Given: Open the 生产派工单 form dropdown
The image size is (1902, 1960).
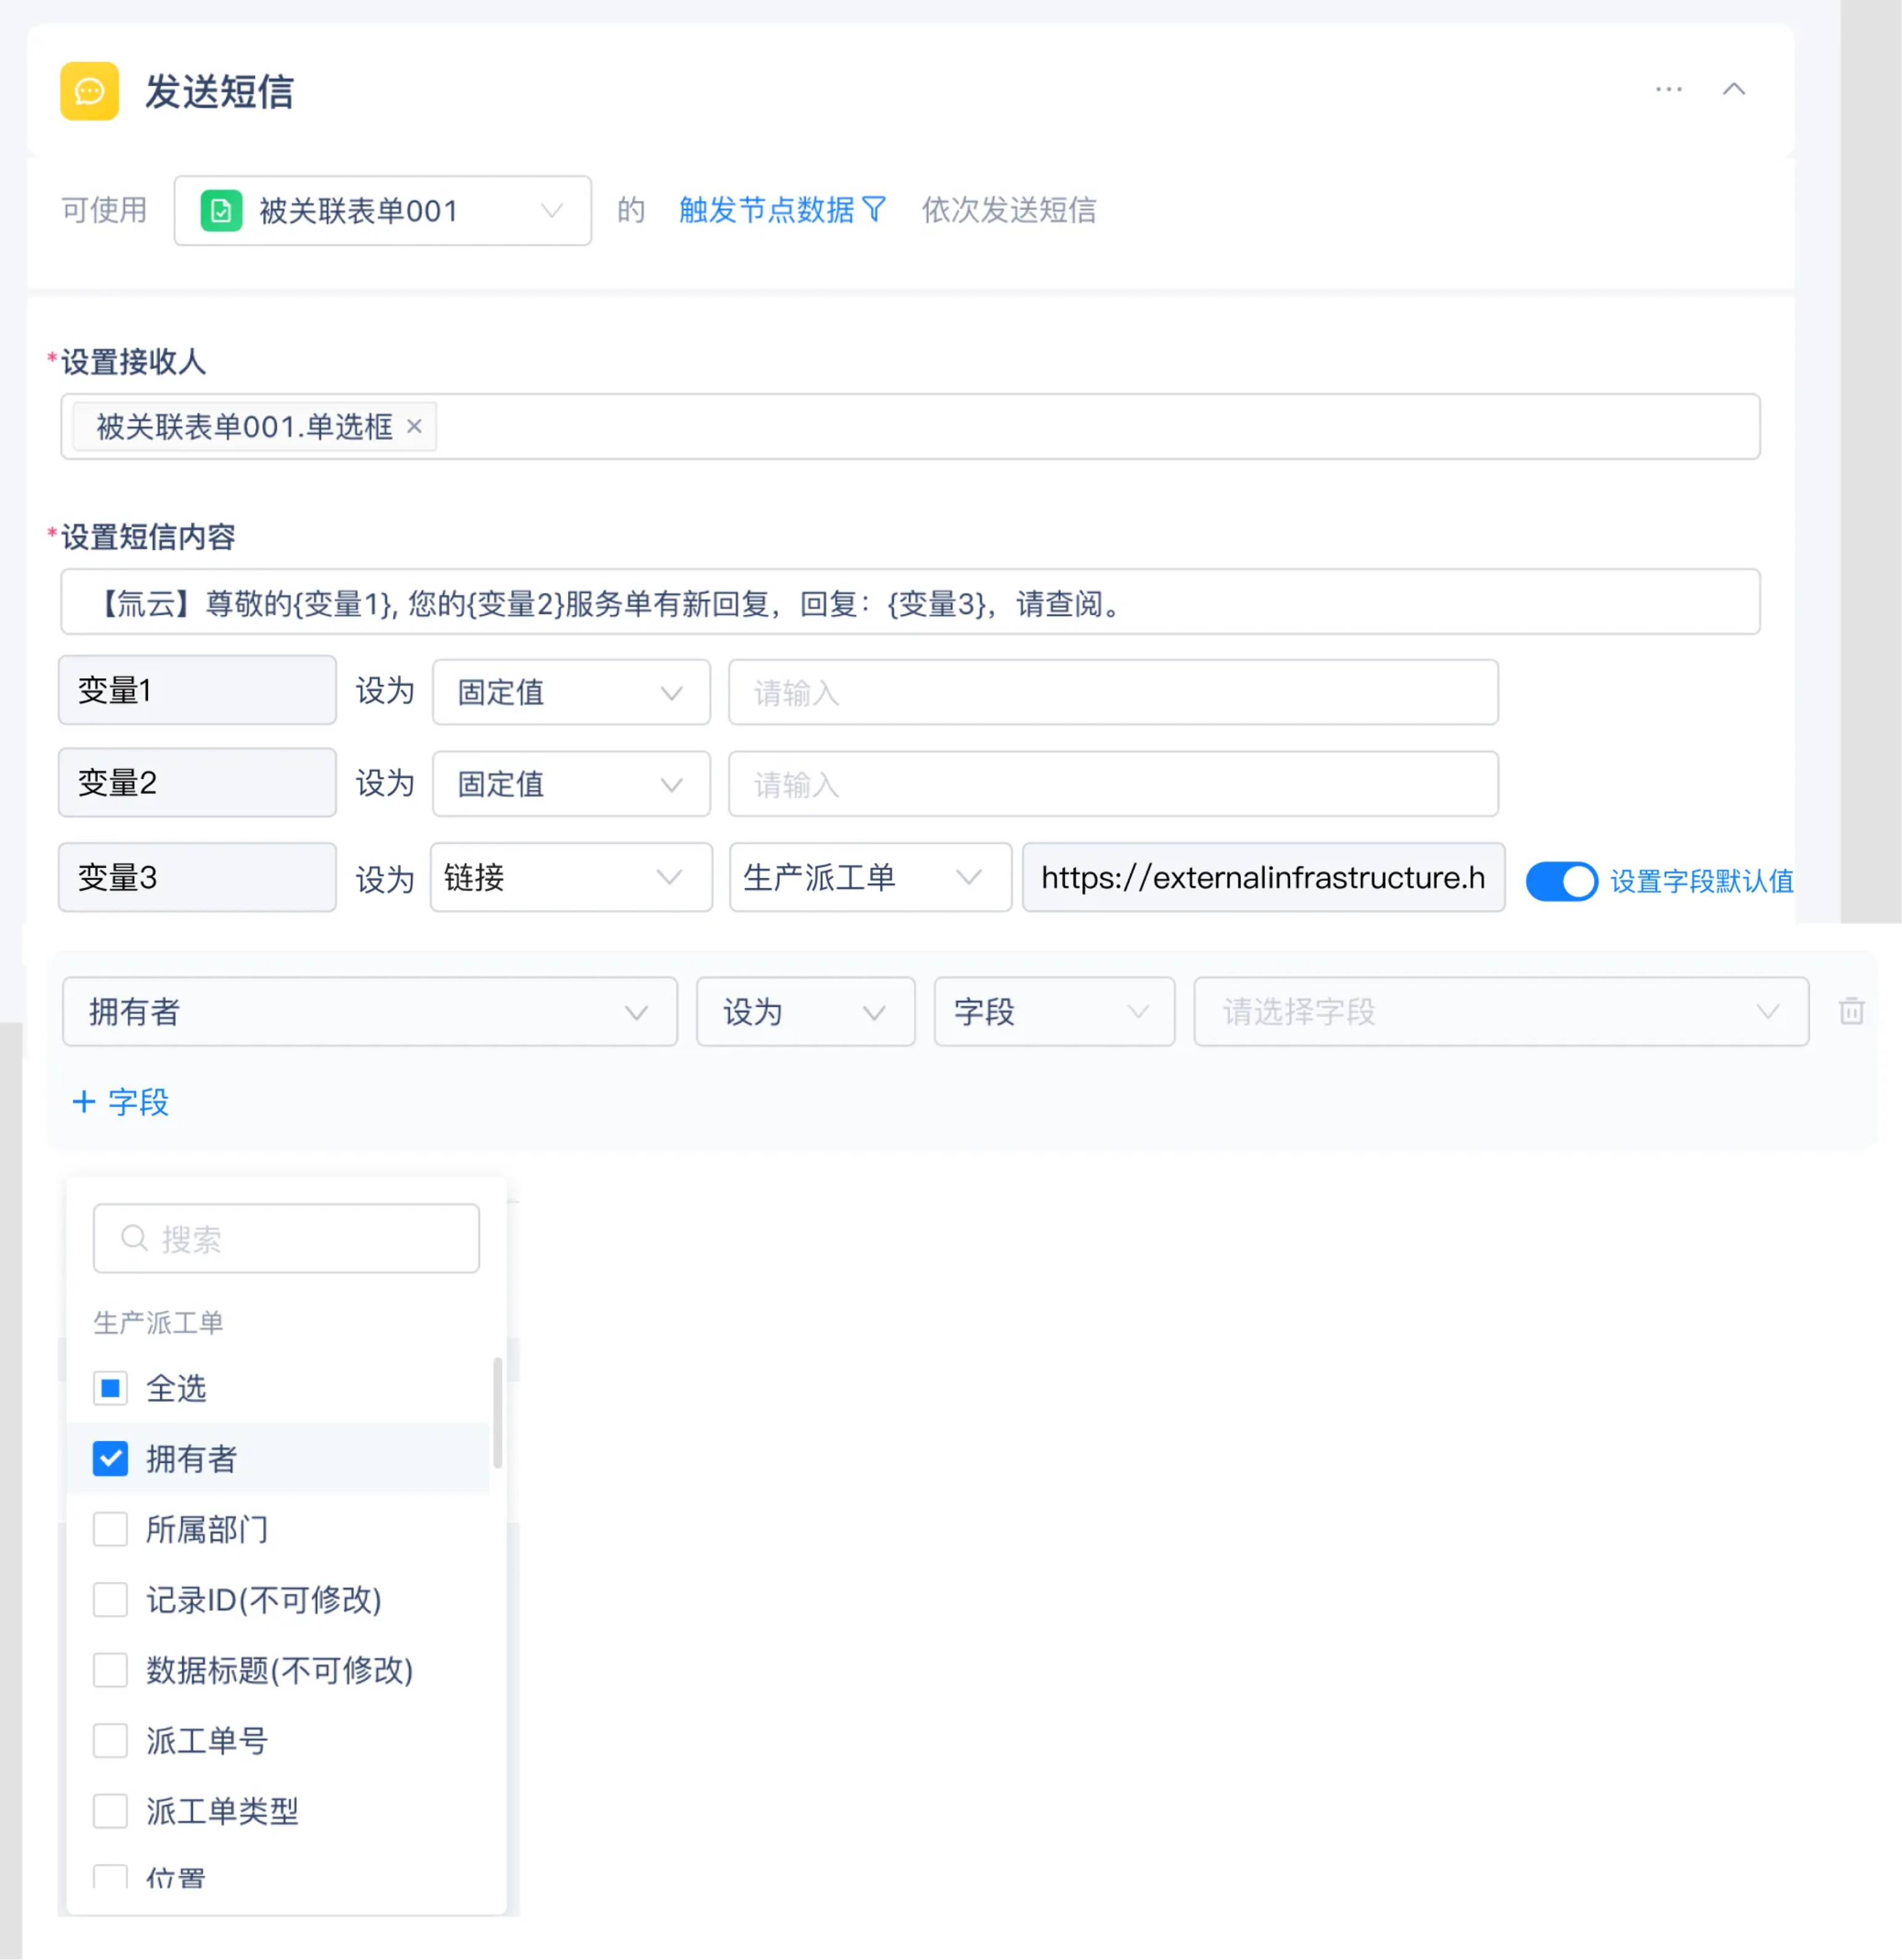Looking at the screenshot, I should coord(870,877).
